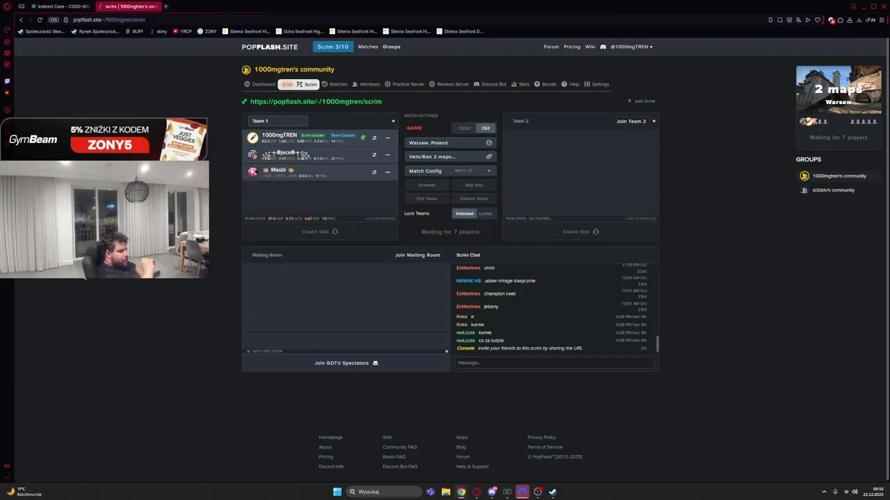Expand the Match Config dropdown
The width and height of the screenshot is (890, 500).
(450, 171)
